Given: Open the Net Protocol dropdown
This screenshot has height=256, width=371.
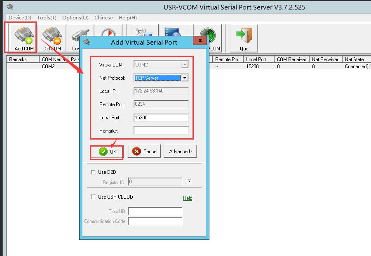Looking at the screenshot, I should pos(185,78).
